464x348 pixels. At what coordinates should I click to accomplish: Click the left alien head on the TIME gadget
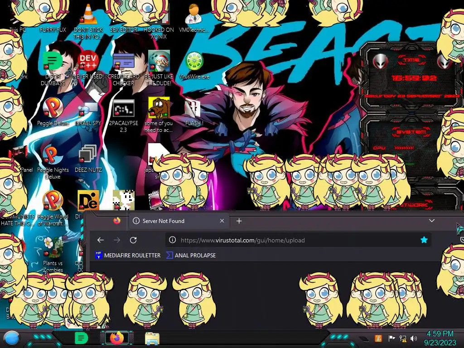(381, 61)
